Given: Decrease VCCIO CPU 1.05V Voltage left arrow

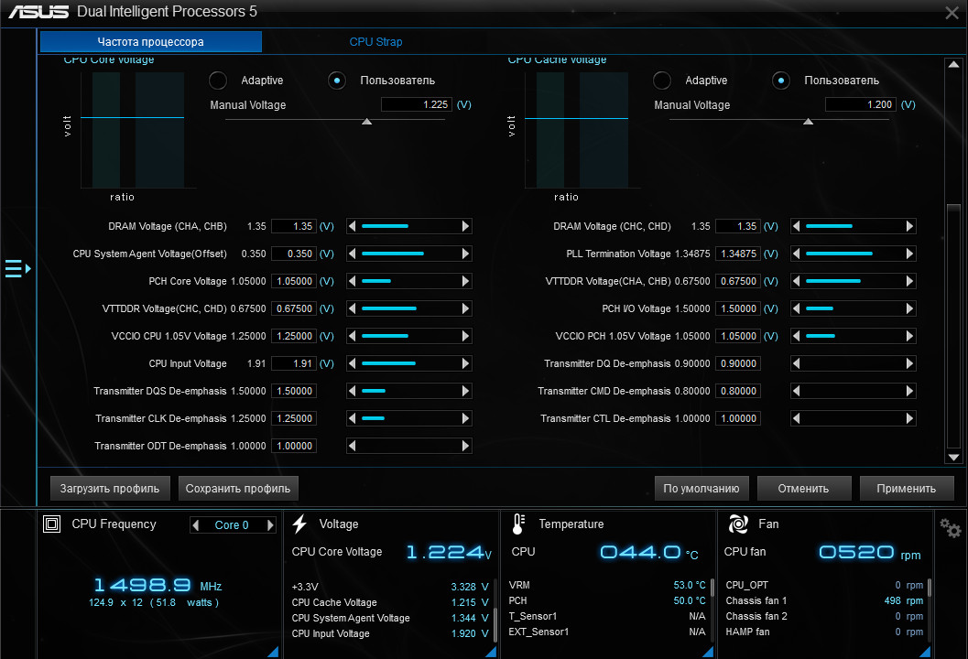Looking at the screenshot, I should pos(352,336).
